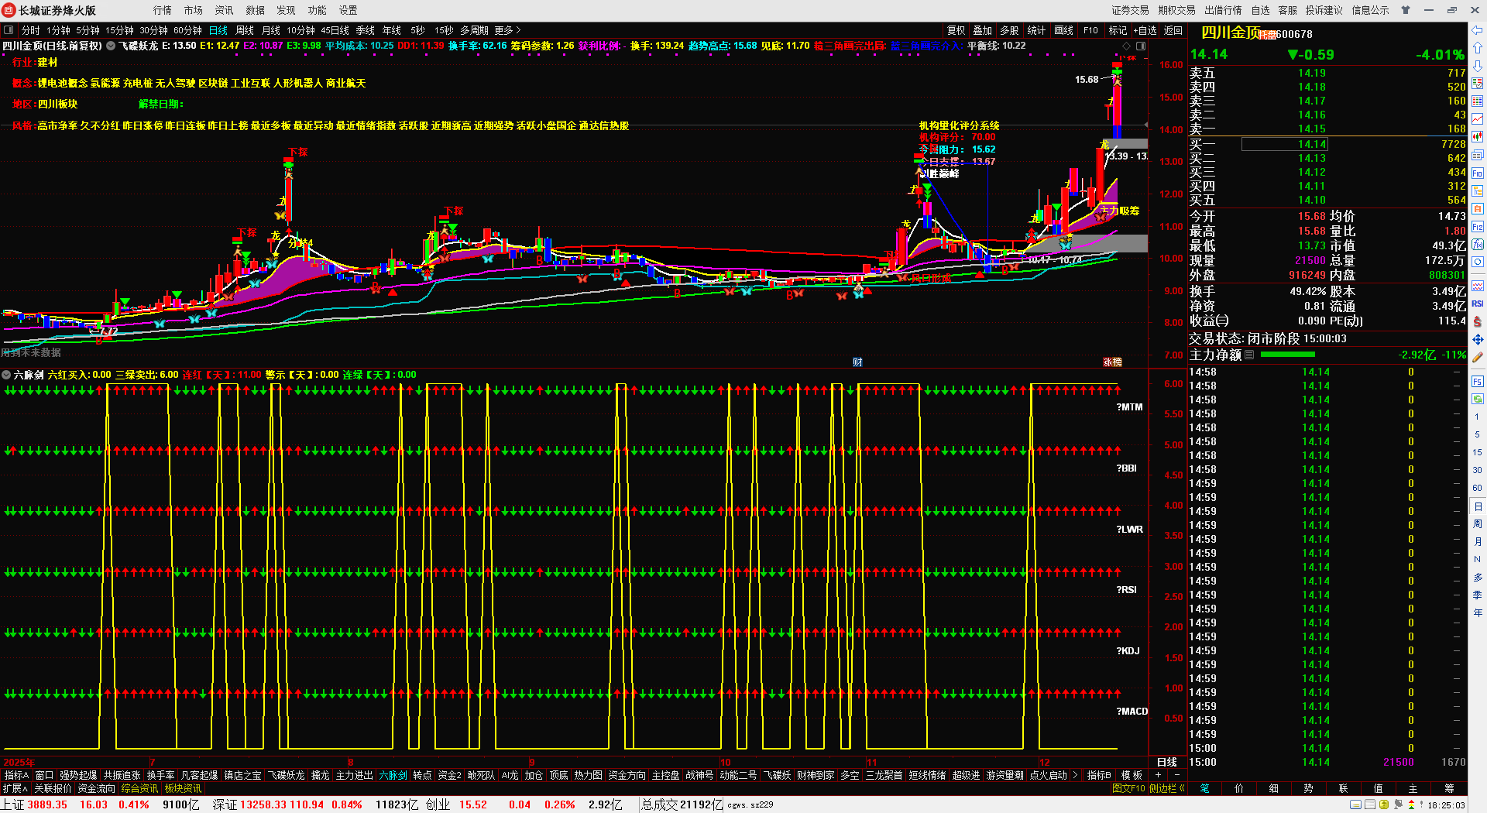
Task: Open the 资讯 menu
Action: [225, 10]
